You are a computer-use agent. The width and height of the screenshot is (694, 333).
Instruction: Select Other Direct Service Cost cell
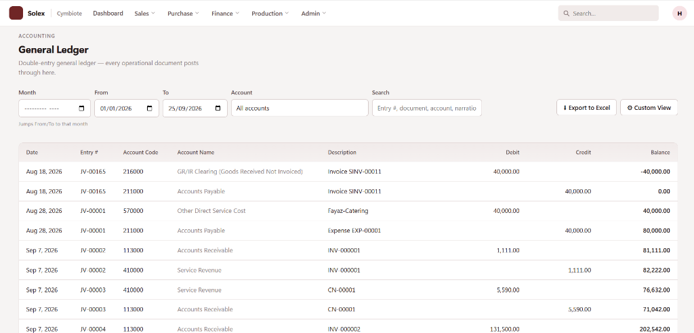tap(211, 211)
